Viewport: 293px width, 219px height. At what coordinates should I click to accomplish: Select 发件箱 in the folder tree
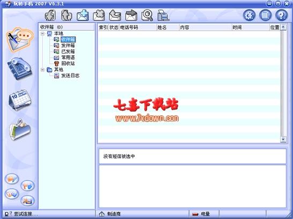point(68,46)
